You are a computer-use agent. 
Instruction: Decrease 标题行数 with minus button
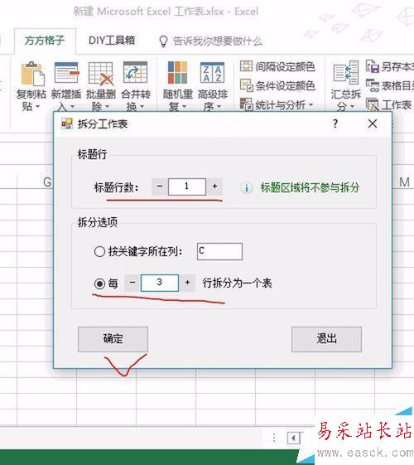tap(160, 186)
